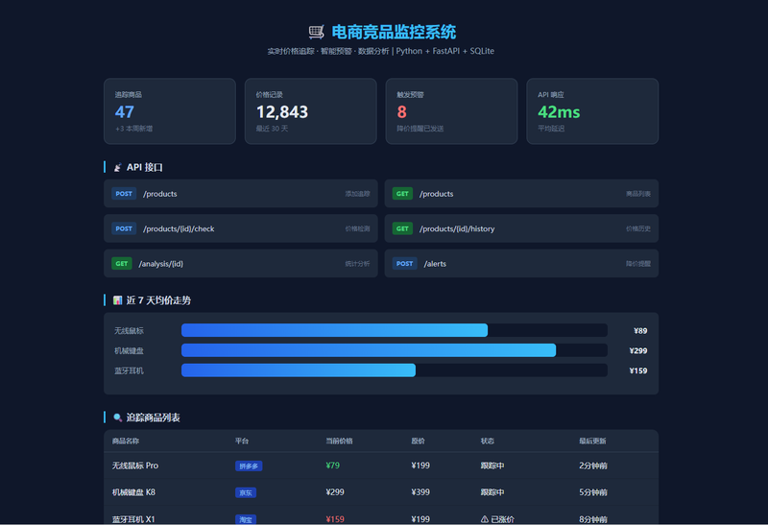Open the /products/{id}/history endpoint row
The width and height of the screenshot is (768, 525).
tap(521, 228)
